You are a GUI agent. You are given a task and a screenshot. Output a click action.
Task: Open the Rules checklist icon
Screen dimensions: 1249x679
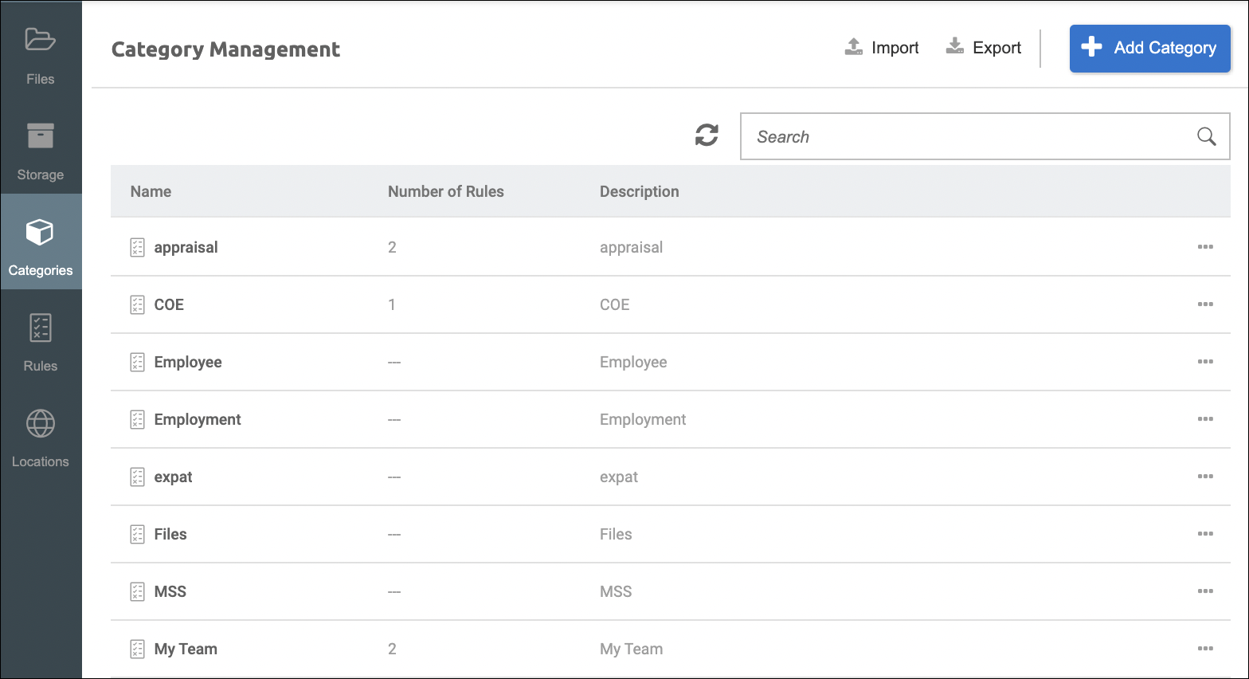pos(41,328)
